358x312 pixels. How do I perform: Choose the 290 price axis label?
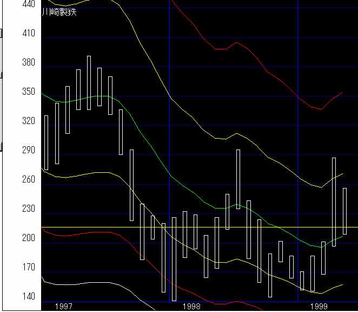tap(28, 150)
